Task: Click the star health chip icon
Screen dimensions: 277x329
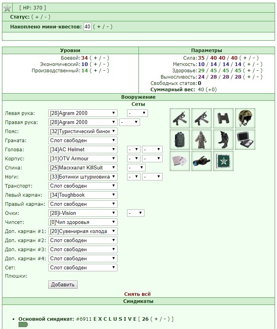Action: pos(223,161)
